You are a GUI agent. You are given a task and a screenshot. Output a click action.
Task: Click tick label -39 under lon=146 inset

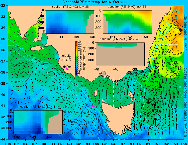click(x=135, y=69)
